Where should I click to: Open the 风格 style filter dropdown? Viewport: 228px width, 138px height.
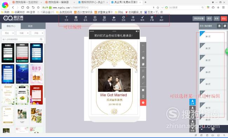(38, 33)
